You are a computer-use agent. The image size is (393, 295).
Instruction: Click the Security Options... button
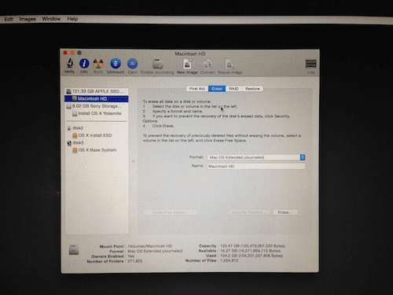pyautogui.click(x=249, y=212)
